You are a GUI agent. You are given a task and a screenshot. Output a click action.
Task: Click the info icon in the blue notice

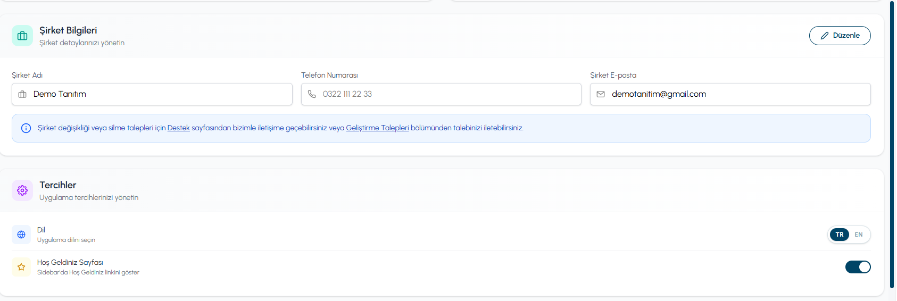coord(26,128)
